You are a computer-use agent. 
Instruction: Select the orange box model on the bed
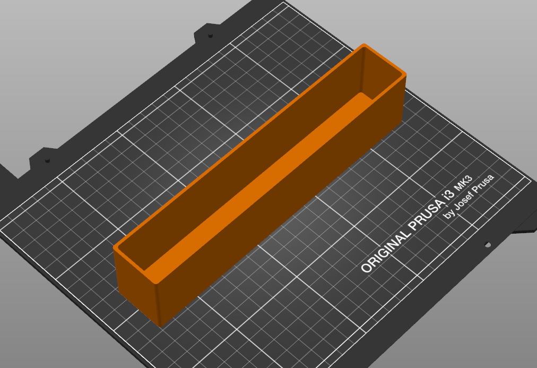coord(259,185)
